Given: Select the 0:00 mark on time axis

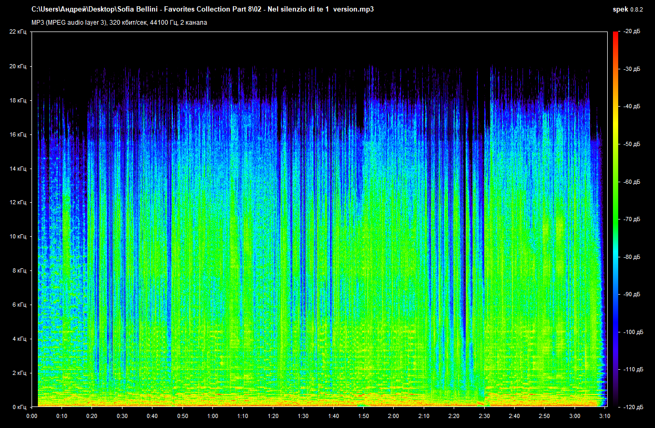Looking at the screenshot, I should [32, 416].
